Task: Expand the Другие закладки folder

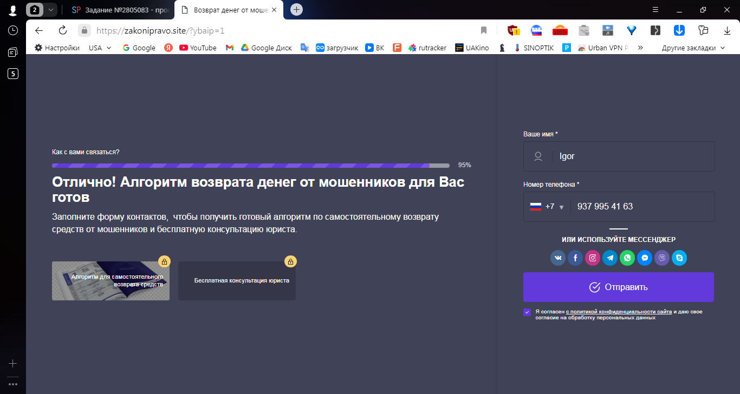Action: pyautogui.click(x=693, y=48)
